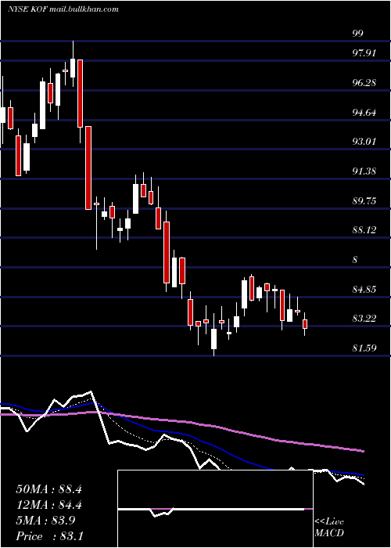Click the '5MA : 83.9' readout
Screen dimensions: 391x548
(x=45, y=521)
